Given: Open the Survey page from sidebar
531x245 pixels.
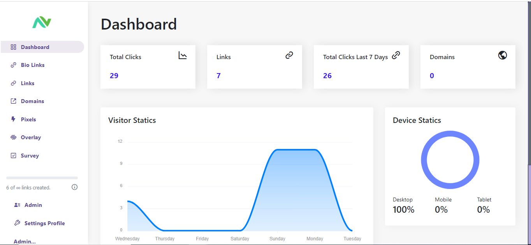Looking at the screenshot, I should point(30,156).
